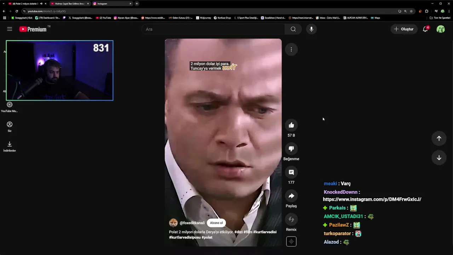View site information icon in address bar
This screenshot has width=453, height=255.
point(24,11)
